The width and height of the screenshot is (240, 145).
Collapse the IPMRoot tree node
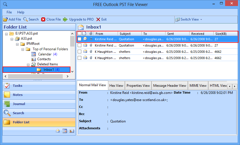point(17,44)
